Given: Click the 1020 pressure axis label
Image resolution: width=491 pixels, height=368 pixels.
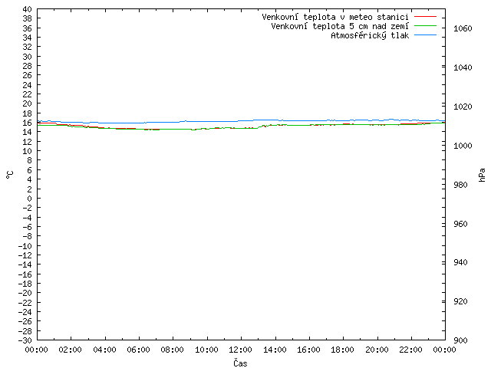Looking at the screenshot, I should (463, 107).
